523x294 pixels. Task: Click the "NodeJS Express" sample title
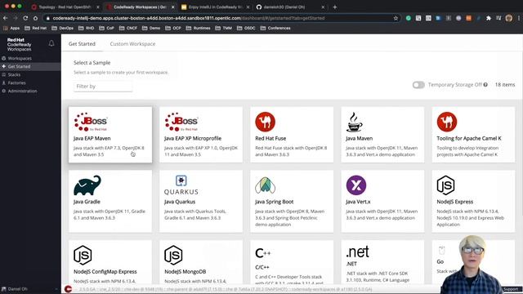pyautogui.click(x=455, y=202)
